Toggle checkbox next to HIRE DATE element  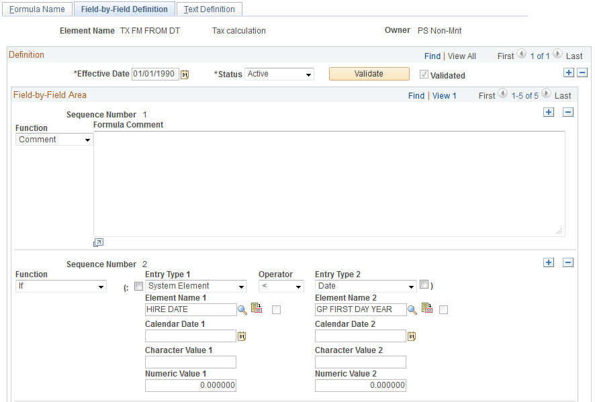pyautogui.click(x=276, y=310)
